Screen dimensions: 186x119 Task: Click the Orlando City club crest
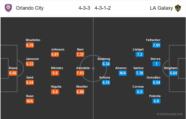click(8, 8)
